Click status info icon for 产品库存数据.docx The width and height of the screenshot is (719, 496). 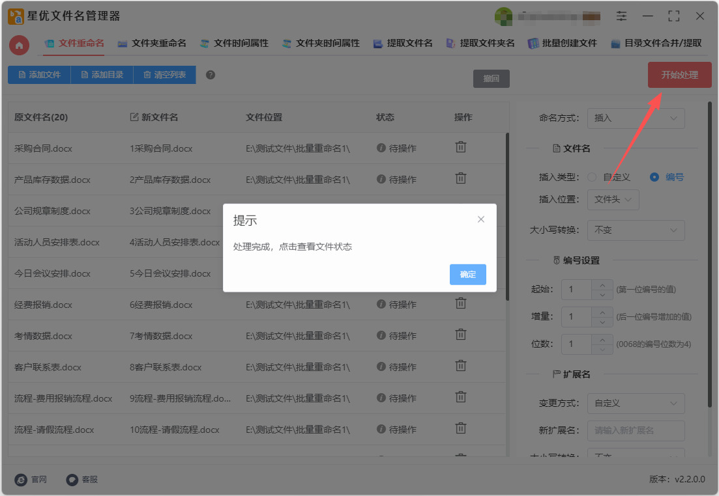point(381,178)
